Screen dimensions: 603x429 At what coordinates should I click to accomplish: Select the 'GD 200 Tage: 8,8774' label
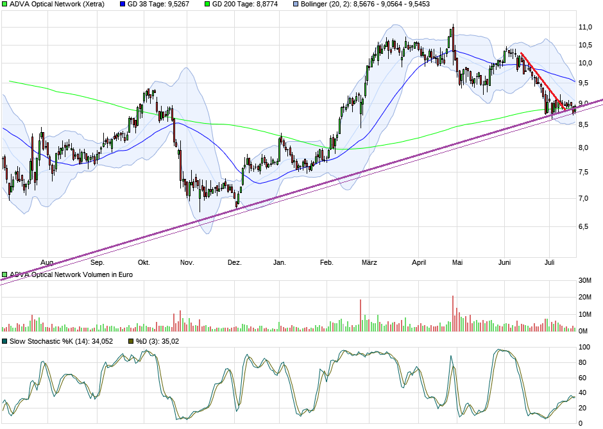coord(245,4)
